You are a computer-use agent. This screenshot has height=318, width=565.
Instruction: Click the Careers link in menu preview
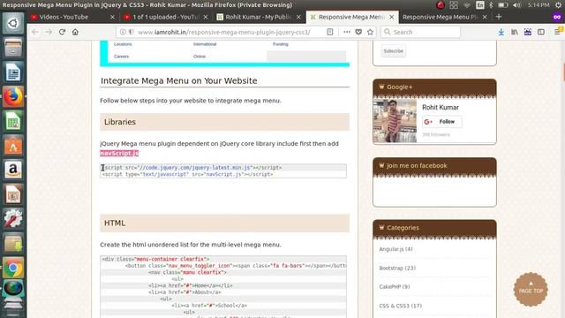point(122,57)
